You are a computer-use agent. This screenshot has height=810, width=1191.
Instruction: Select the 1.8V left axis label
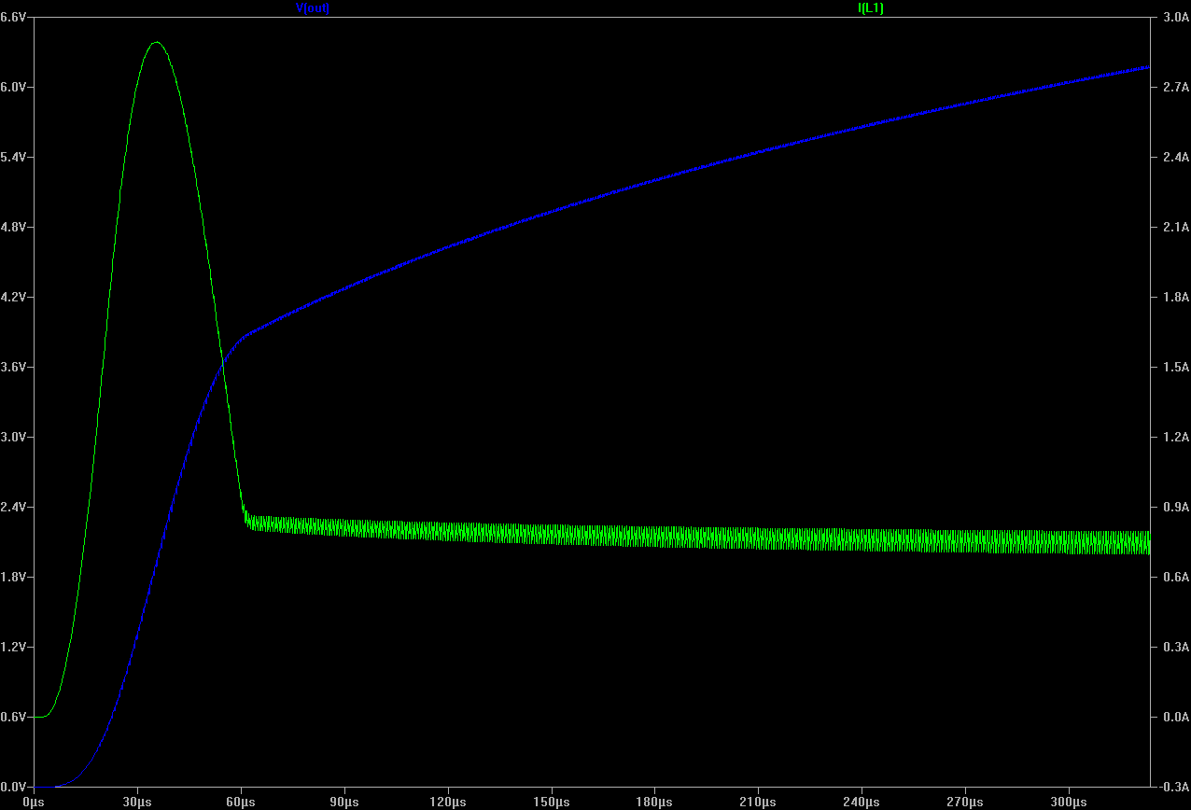click(x=15, y=578)
